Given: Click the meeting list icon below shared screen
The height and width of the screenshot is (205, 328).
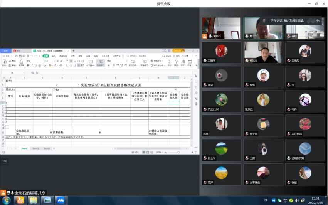Looking at the screenshot, I should click(x=5, y=161).
